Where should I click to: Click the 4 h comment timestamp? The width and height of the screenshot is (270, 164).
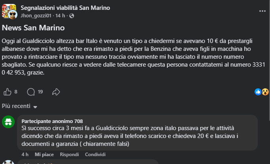[x=25, y=155]
